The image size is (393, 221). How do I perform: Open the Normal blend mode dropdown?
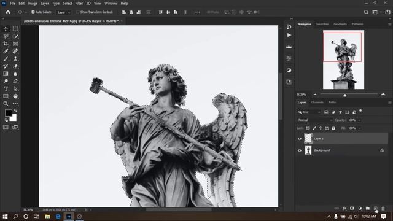pyautogui.click(x=315, y=120)
